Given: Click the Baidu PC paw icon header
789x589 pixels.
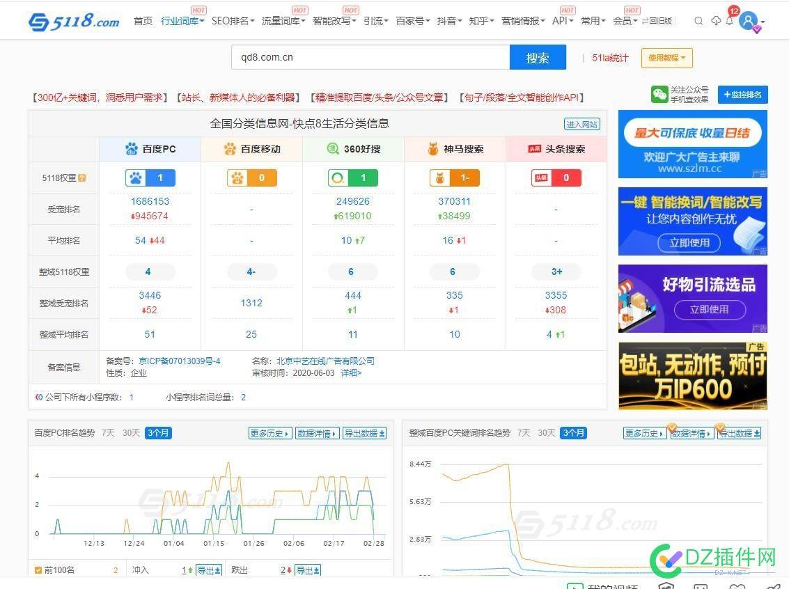Looking at the screenshot, I should click(132, 149).
